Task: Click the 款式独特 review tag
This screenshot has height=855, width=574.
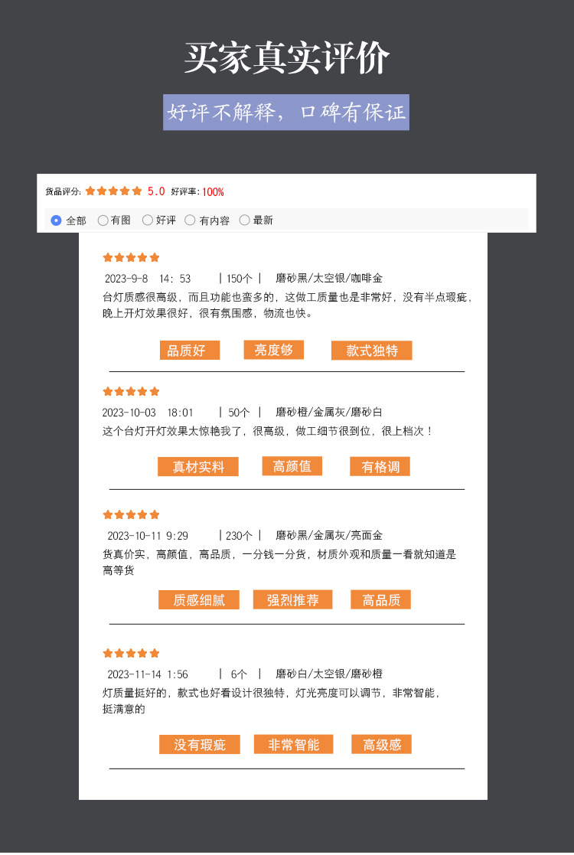Action: [372, 350]
